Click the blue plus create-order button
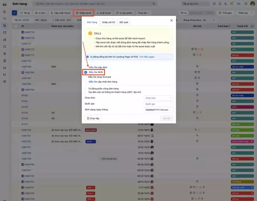The width and height of the screenshot is (257, 201). point(14,12)
